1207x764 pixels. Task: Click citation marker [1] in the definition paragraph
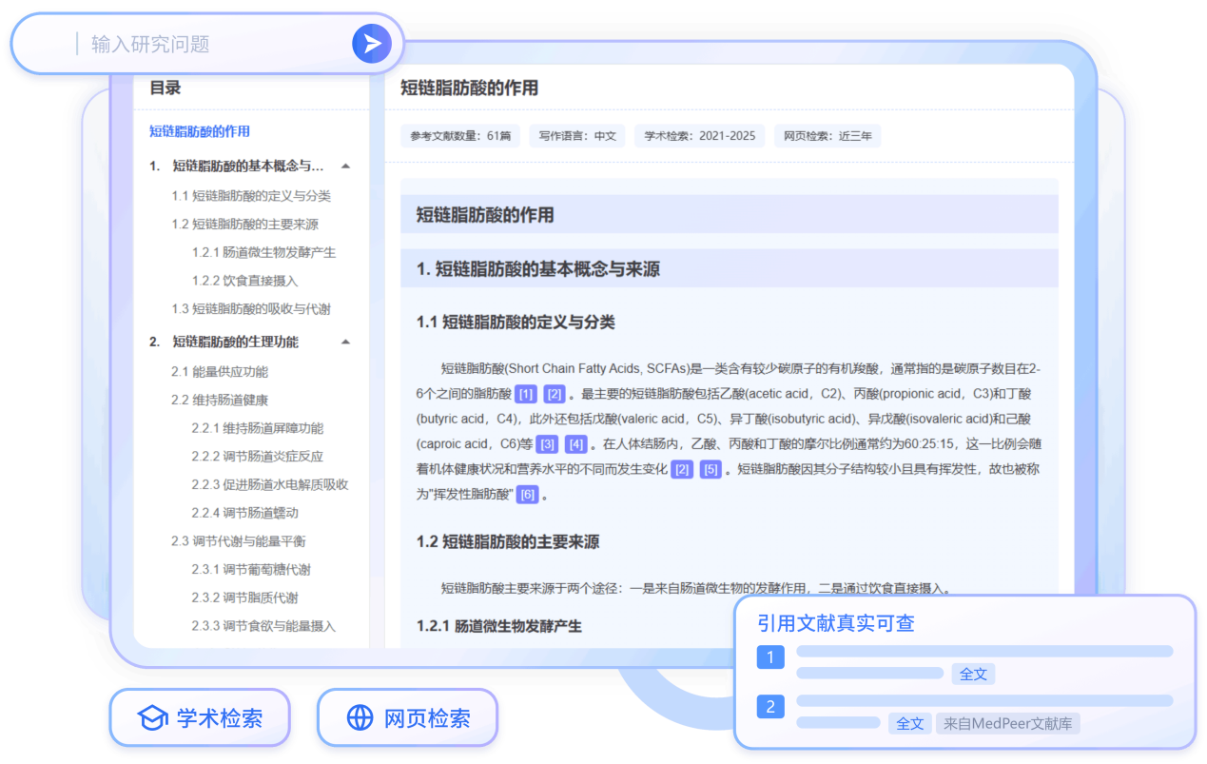pos(526,393)
